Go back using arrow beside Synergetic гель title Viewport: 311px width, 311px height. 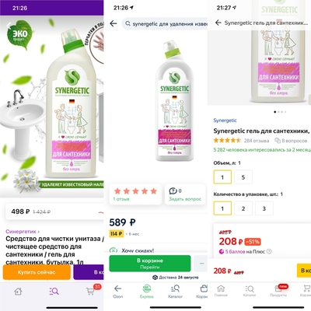[x=218, y=23]
